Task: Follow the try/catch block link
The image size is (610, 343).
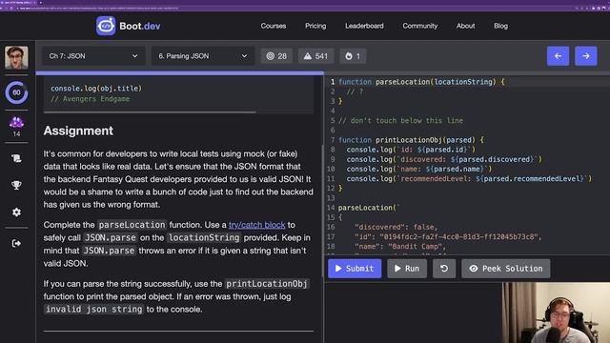Action: 256,225
